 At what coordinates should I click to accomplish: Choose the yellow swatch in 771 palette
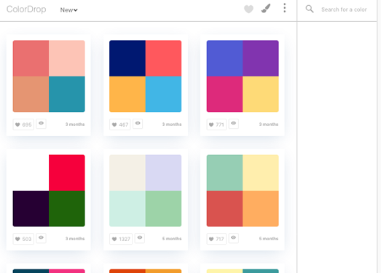coord(261,94)
